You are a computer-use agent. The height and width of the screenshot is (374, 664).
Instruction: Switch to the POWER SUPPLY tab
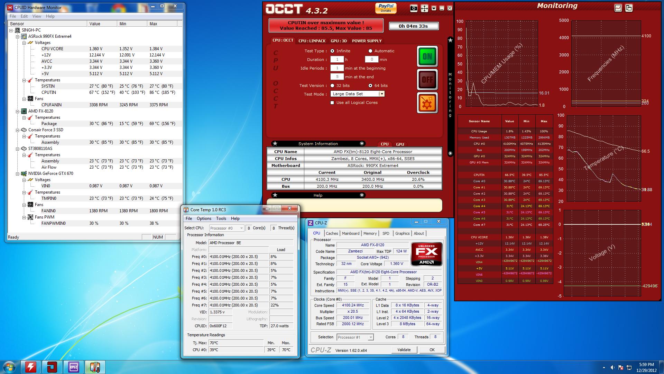click(x=367, y=41)
